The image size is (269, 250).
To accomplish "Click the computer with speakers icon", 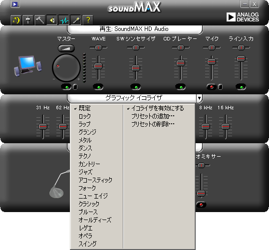I will coord(28,66).
